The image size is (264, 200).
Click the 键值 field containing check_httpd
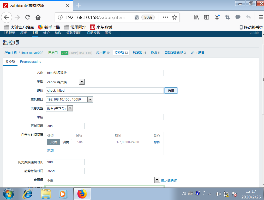[105, 91]
